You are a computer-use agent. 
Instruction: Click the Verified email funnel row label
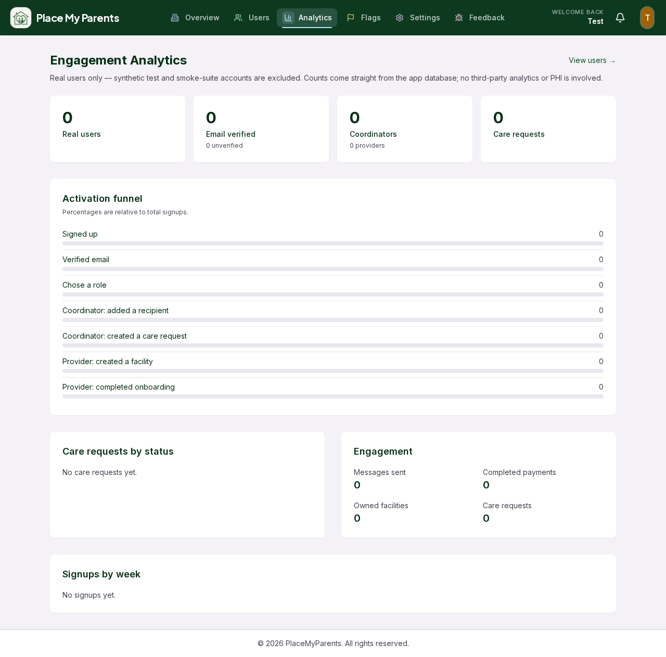(x=86, y=260)
